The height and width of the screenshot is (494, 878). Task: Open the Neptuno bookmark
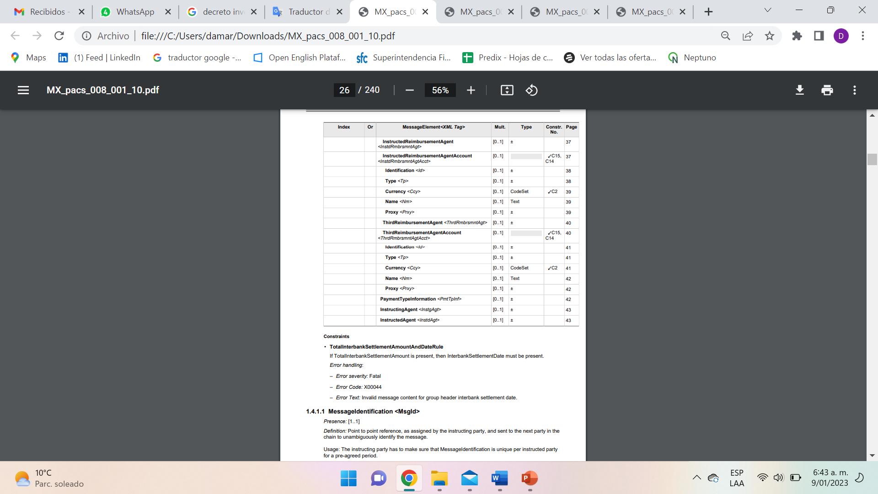point(692,58)
